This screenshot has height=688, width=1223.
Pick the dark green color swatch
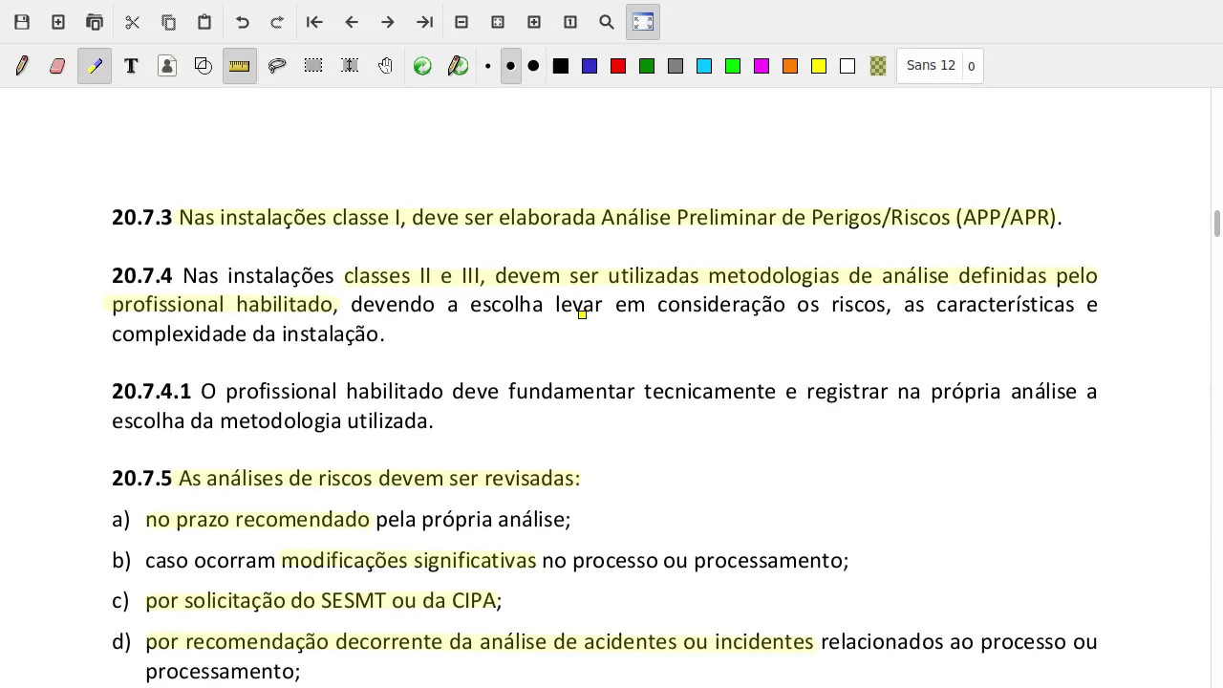point(647,66)
